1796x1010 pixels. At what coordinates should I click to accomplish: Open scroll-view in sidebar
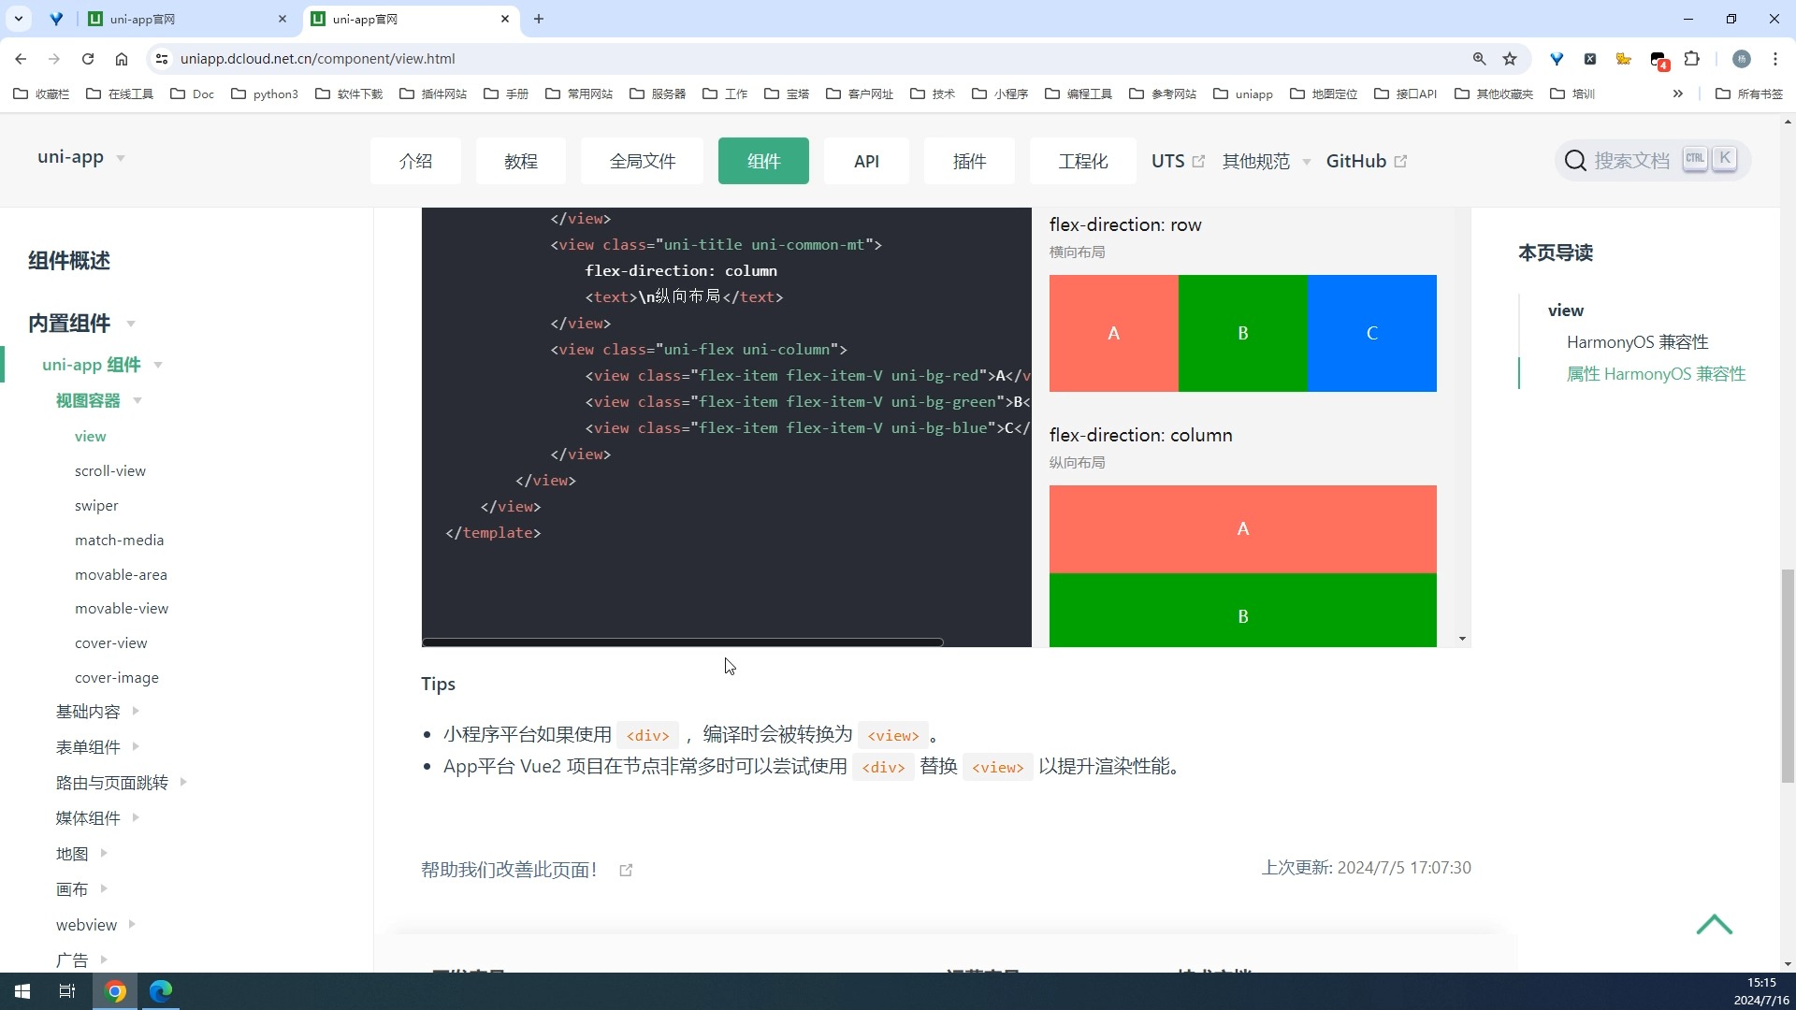pyautogui.click(x=110, y=471)
